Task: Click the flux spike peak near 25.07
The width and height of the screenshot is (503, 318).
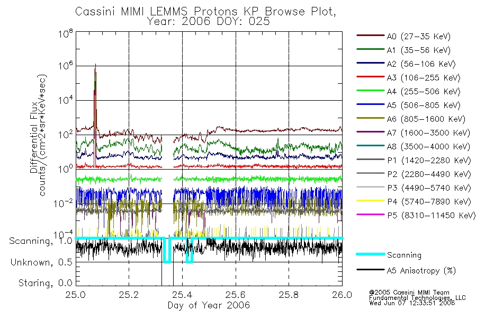Action: [x=95, y=65]
